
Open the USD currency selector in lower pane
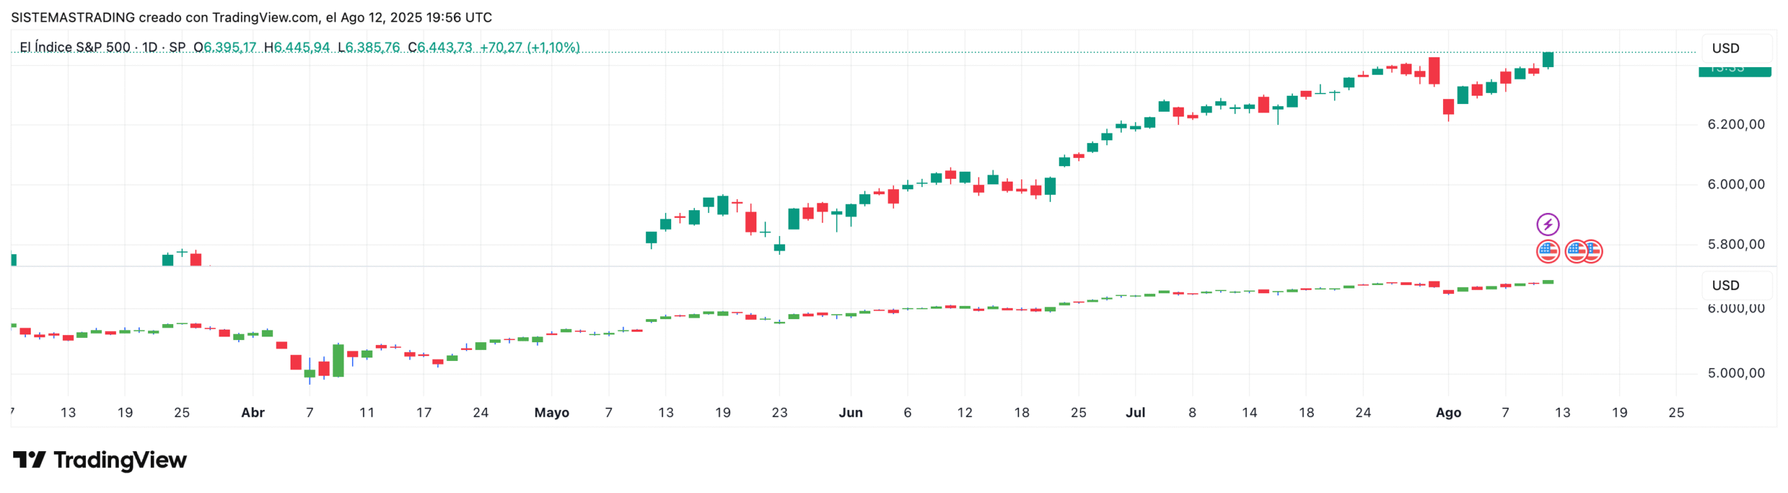1724,285
